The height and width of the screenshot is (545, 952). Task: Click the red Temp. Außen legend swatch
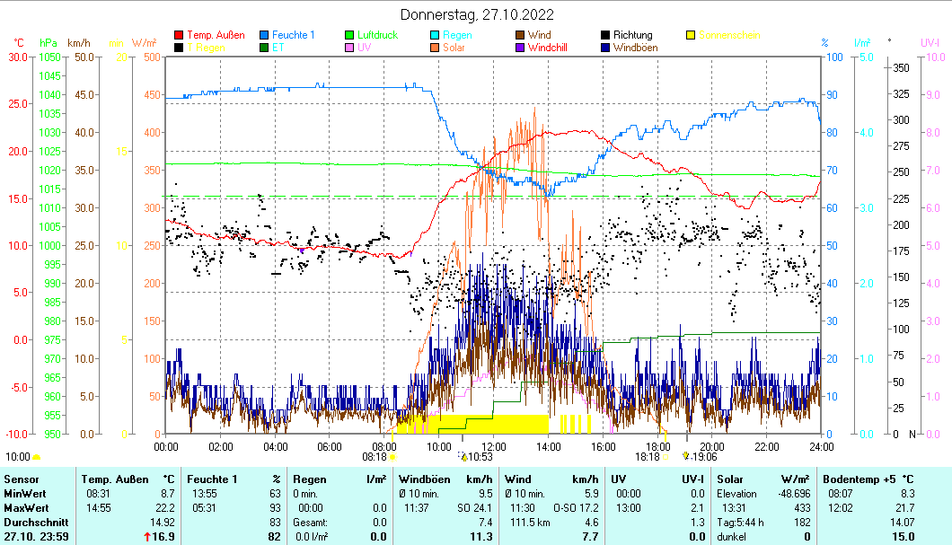[180, 36]
